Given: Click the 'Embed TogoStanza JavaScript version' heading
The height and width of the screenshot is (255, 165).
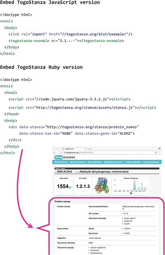Looking at the screenshot, I should pos(50,2).
